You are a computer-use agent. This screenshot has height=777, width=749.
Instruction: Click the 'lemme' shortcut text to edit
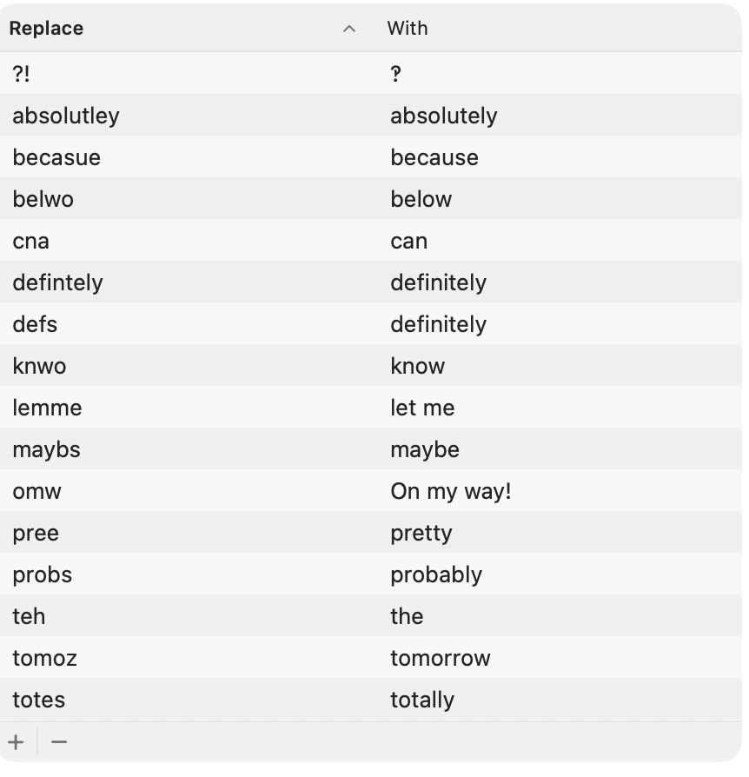click(47, 407)
